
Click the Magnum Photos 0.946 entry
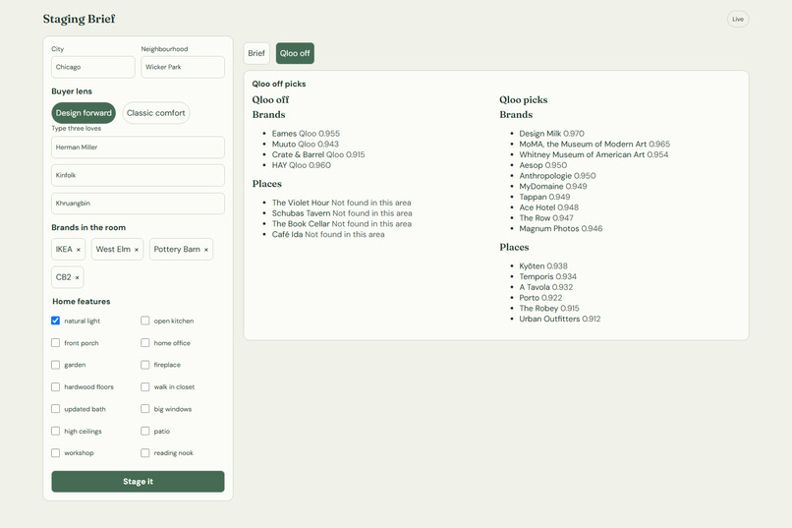pyautogui.click(x=561, y=229)
